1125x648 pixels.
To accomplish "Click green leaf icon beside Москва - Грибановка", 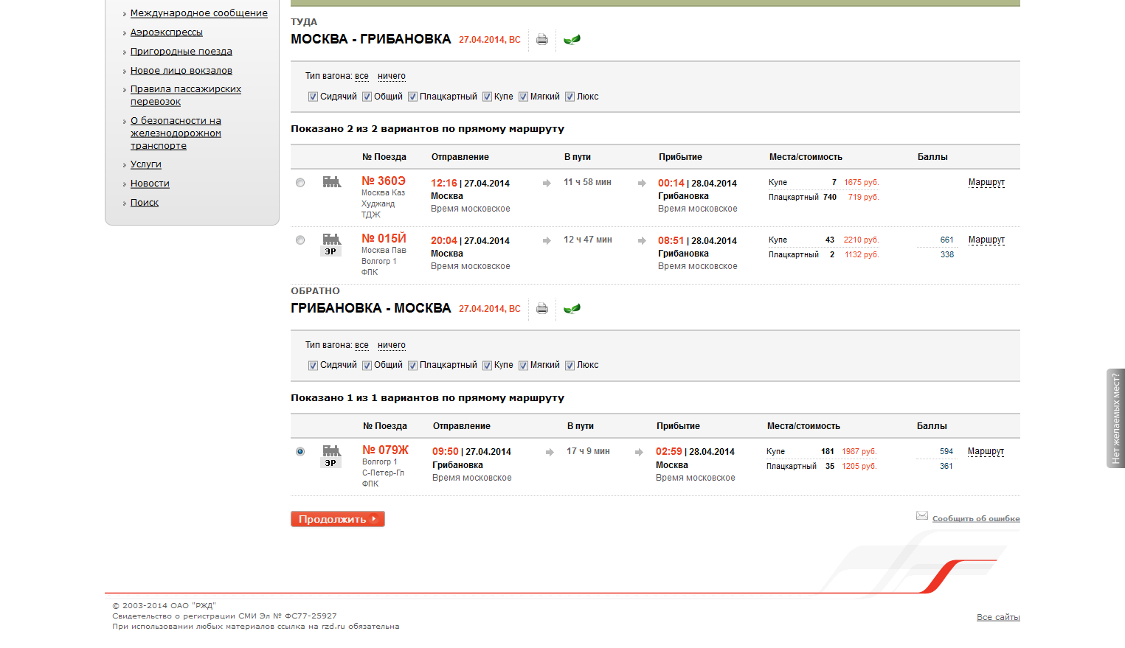I will tap(572, 40).
